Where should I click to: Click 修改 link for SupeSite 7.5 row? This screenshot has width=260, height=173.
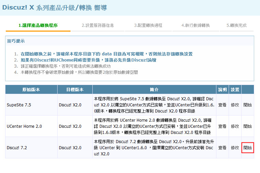click(235, 105)
